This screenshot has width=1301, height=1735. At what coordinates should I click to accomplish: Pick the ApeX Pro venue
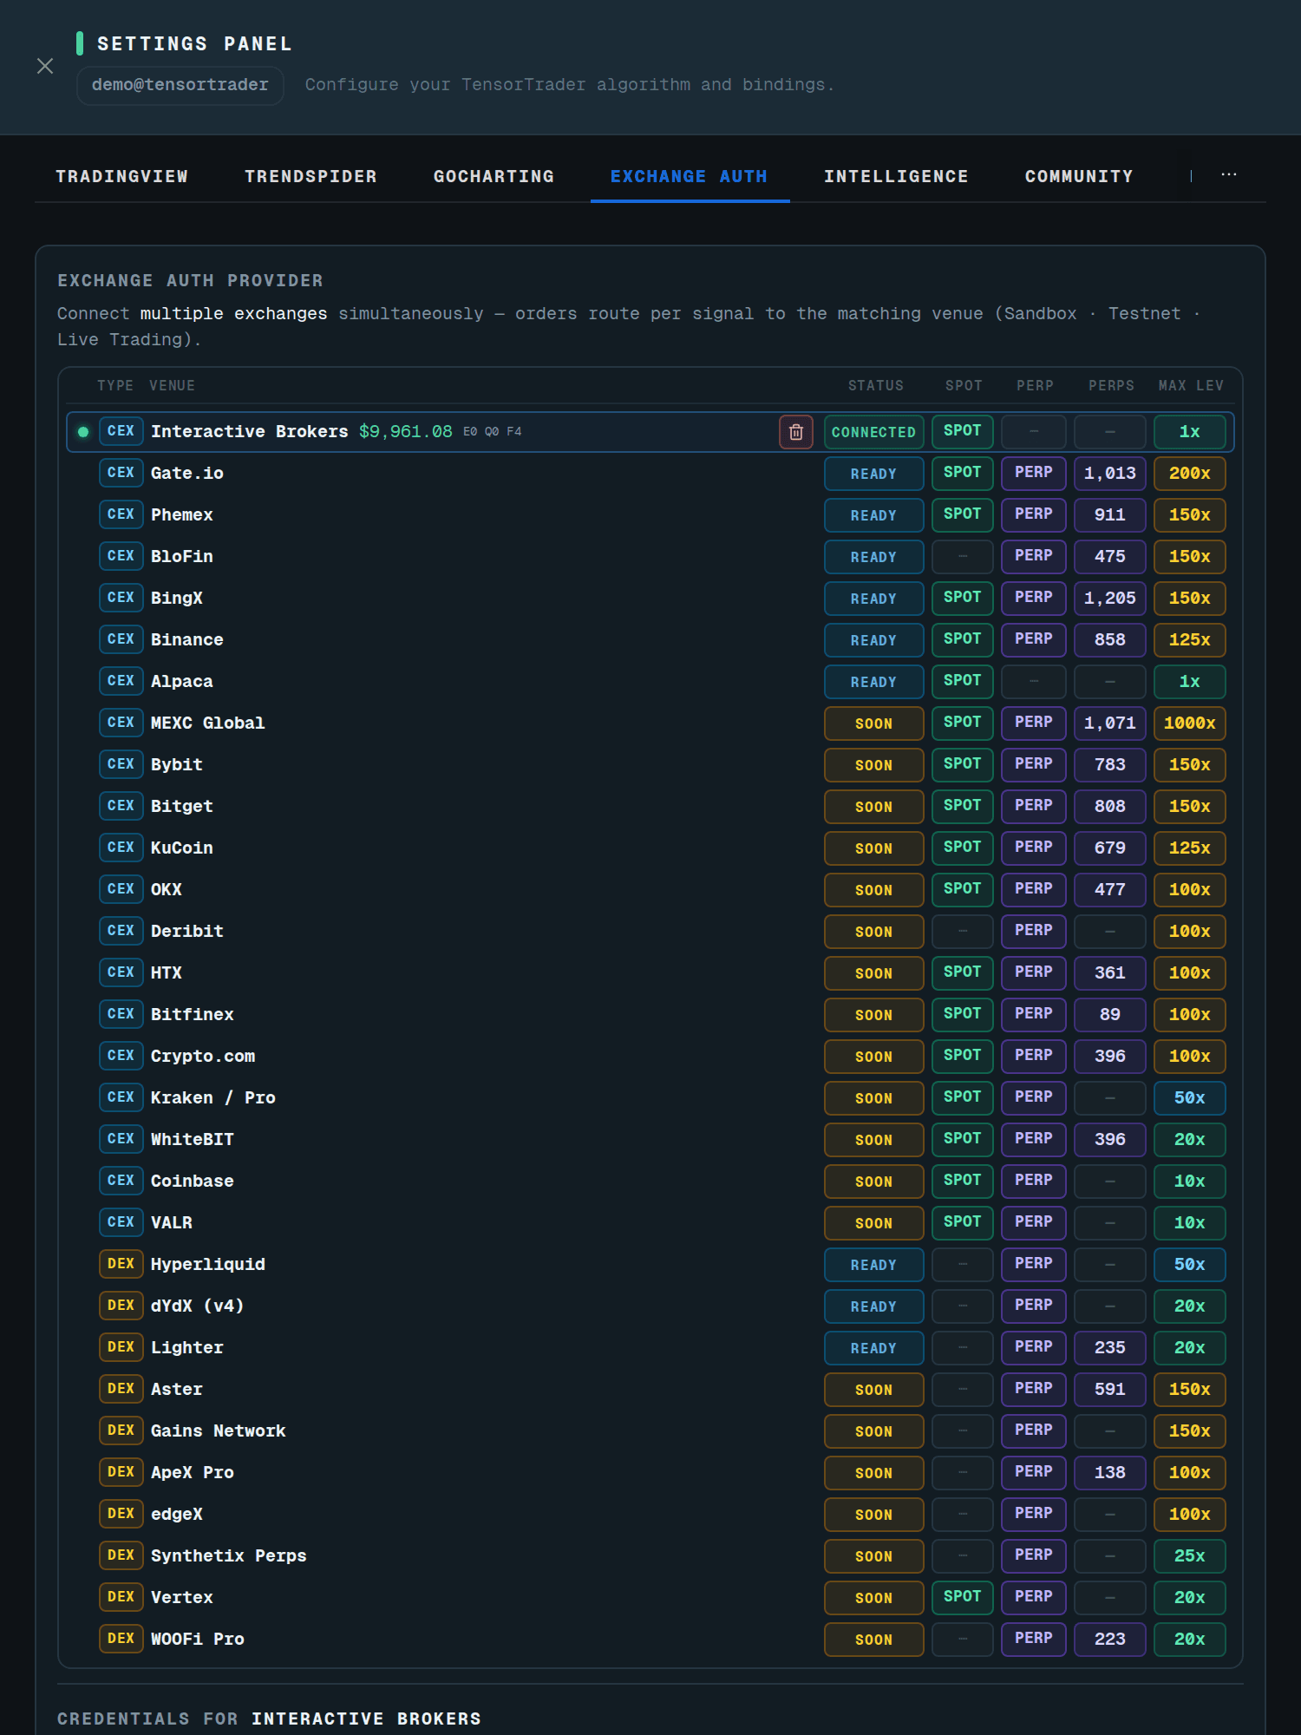[x=650, y=1473]
